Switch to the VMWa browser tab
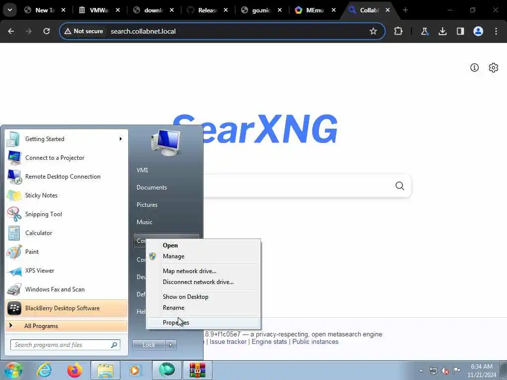507x380 pixels. coord(99,10)
